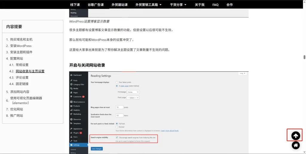The height and width of the screenshot is (154, 306).
Task: Jump to 常规设置 subsection in contents
Action: [22, 65]
